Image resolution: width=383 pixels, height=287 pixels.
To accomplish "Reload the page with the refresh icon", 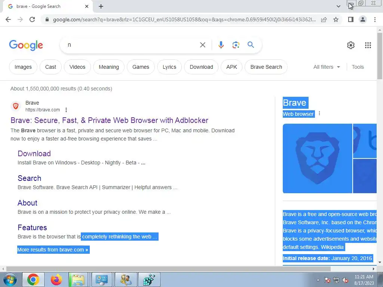I will point(32,19).
